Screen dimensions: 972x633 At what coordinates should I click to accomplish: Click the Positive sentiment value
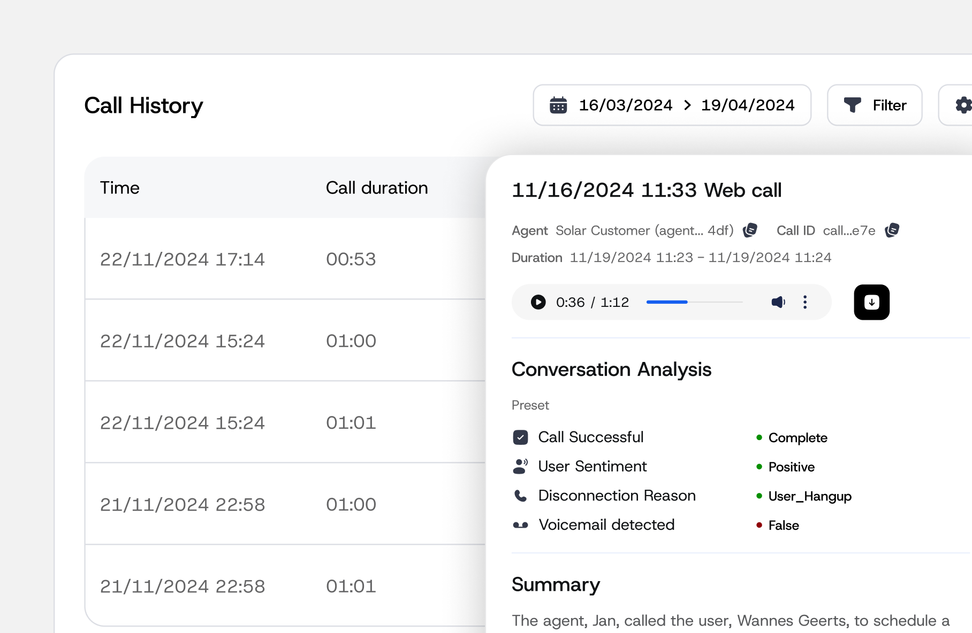pyautogui.click(x=792, y=467)
